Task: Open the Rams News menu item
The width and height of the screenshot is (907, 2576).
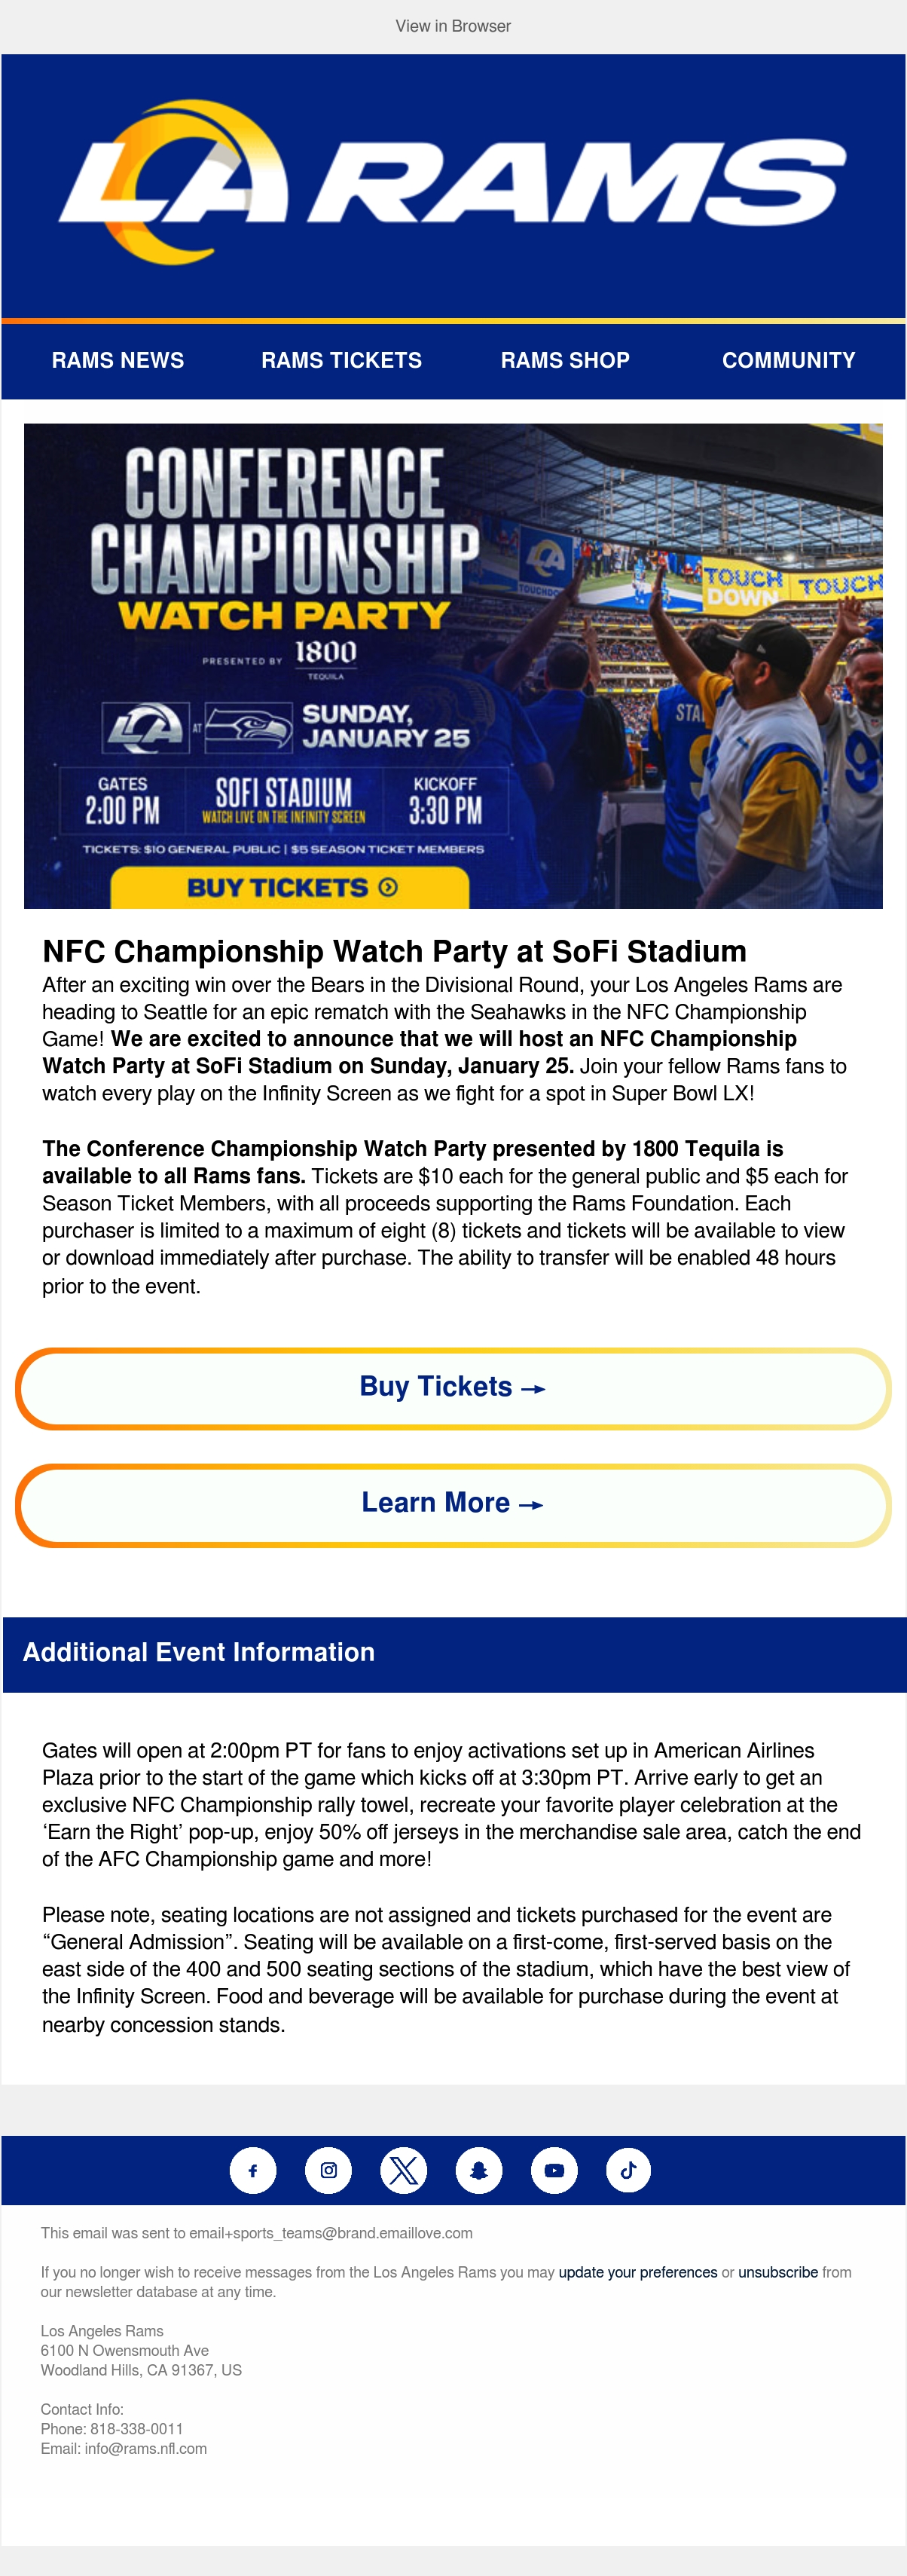Action: tap(118, 360)
